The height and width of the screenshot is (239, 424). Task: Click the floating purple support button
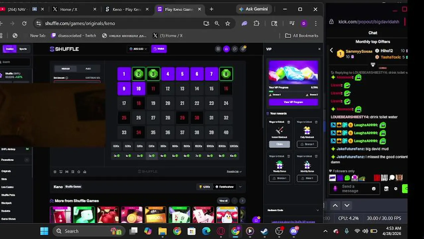[x=256, y=220]
